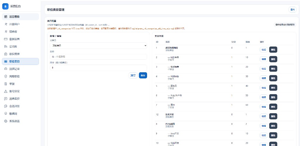
Task: Click the 招聘者 people icon in sidebar
Action: click(x=6, y=32)
